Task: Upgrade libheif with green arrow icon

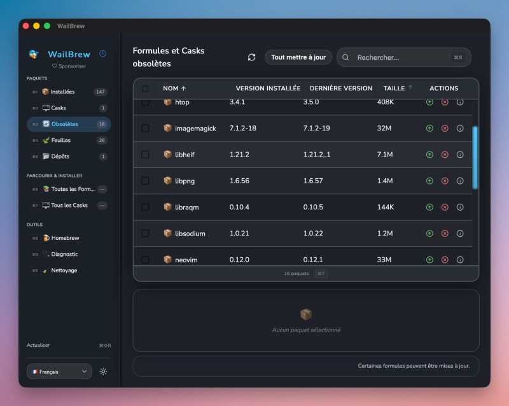Action: (x=429, y=155)
